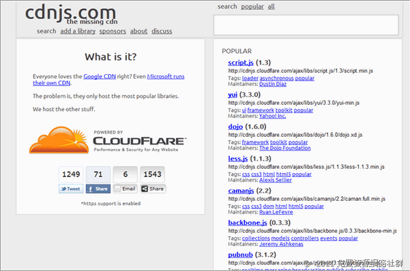Click the Email share button
410x271 pixels.
(126, 189)
